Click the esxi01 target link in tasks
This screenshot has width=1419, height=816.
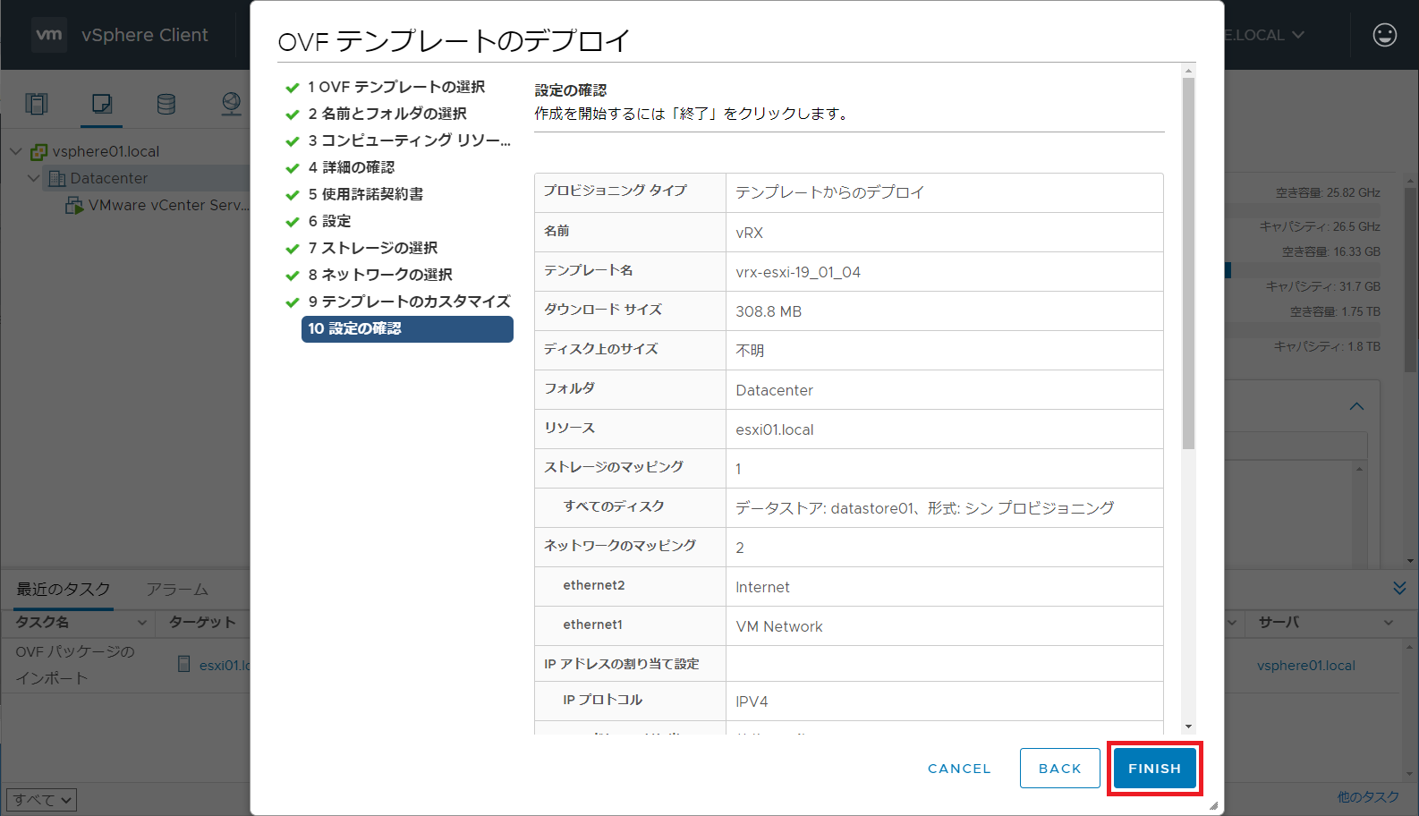pyautogui.click(x=224, y=665)
